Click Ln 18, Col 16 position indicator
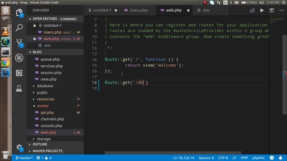This screenshot has height=161, width=287. (183, 158)
